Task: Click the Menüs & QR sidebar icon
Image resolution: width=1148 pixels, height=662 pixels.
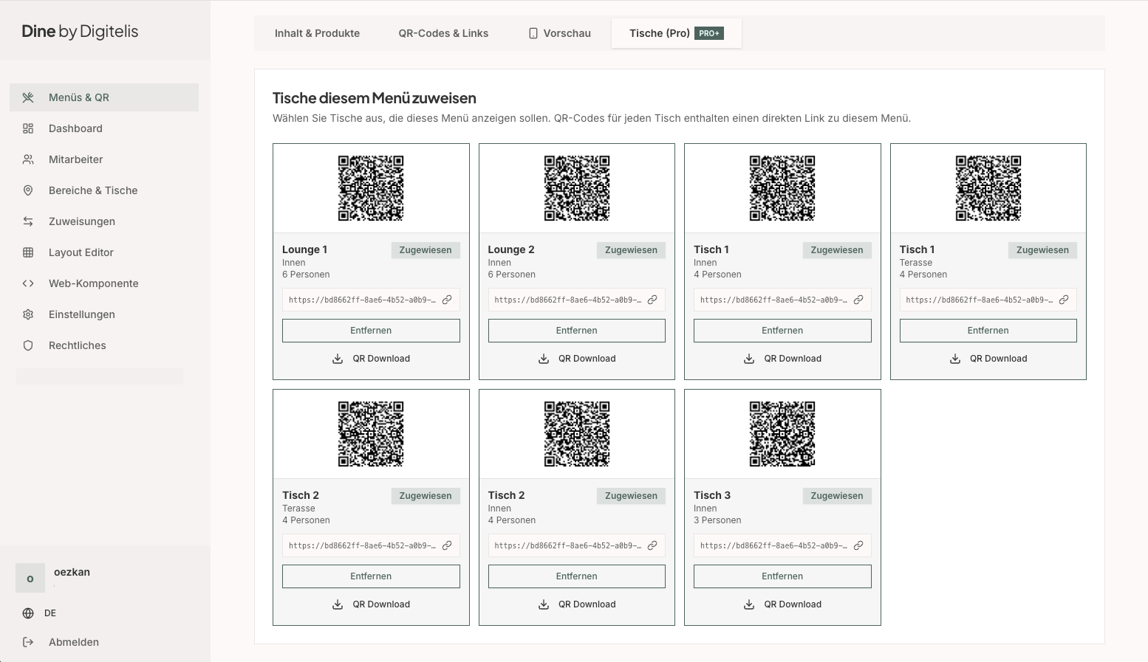Action: [28, 97]
